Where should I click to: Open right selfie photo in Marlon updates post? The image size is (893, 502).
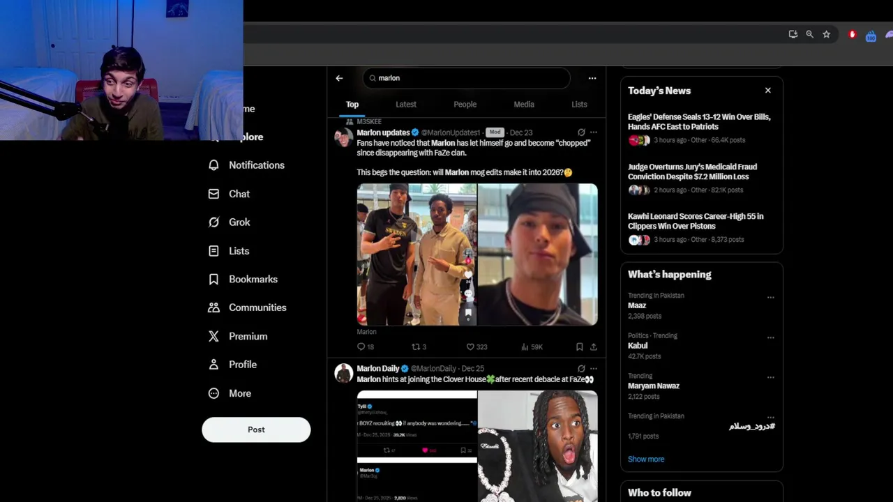pos(538,254)
